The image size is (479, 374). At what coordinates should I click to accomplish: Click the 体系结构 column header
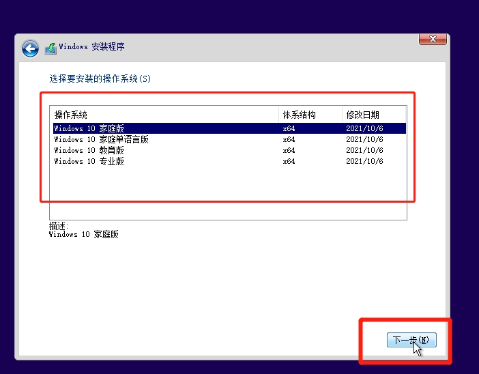(x=310, y=115)
